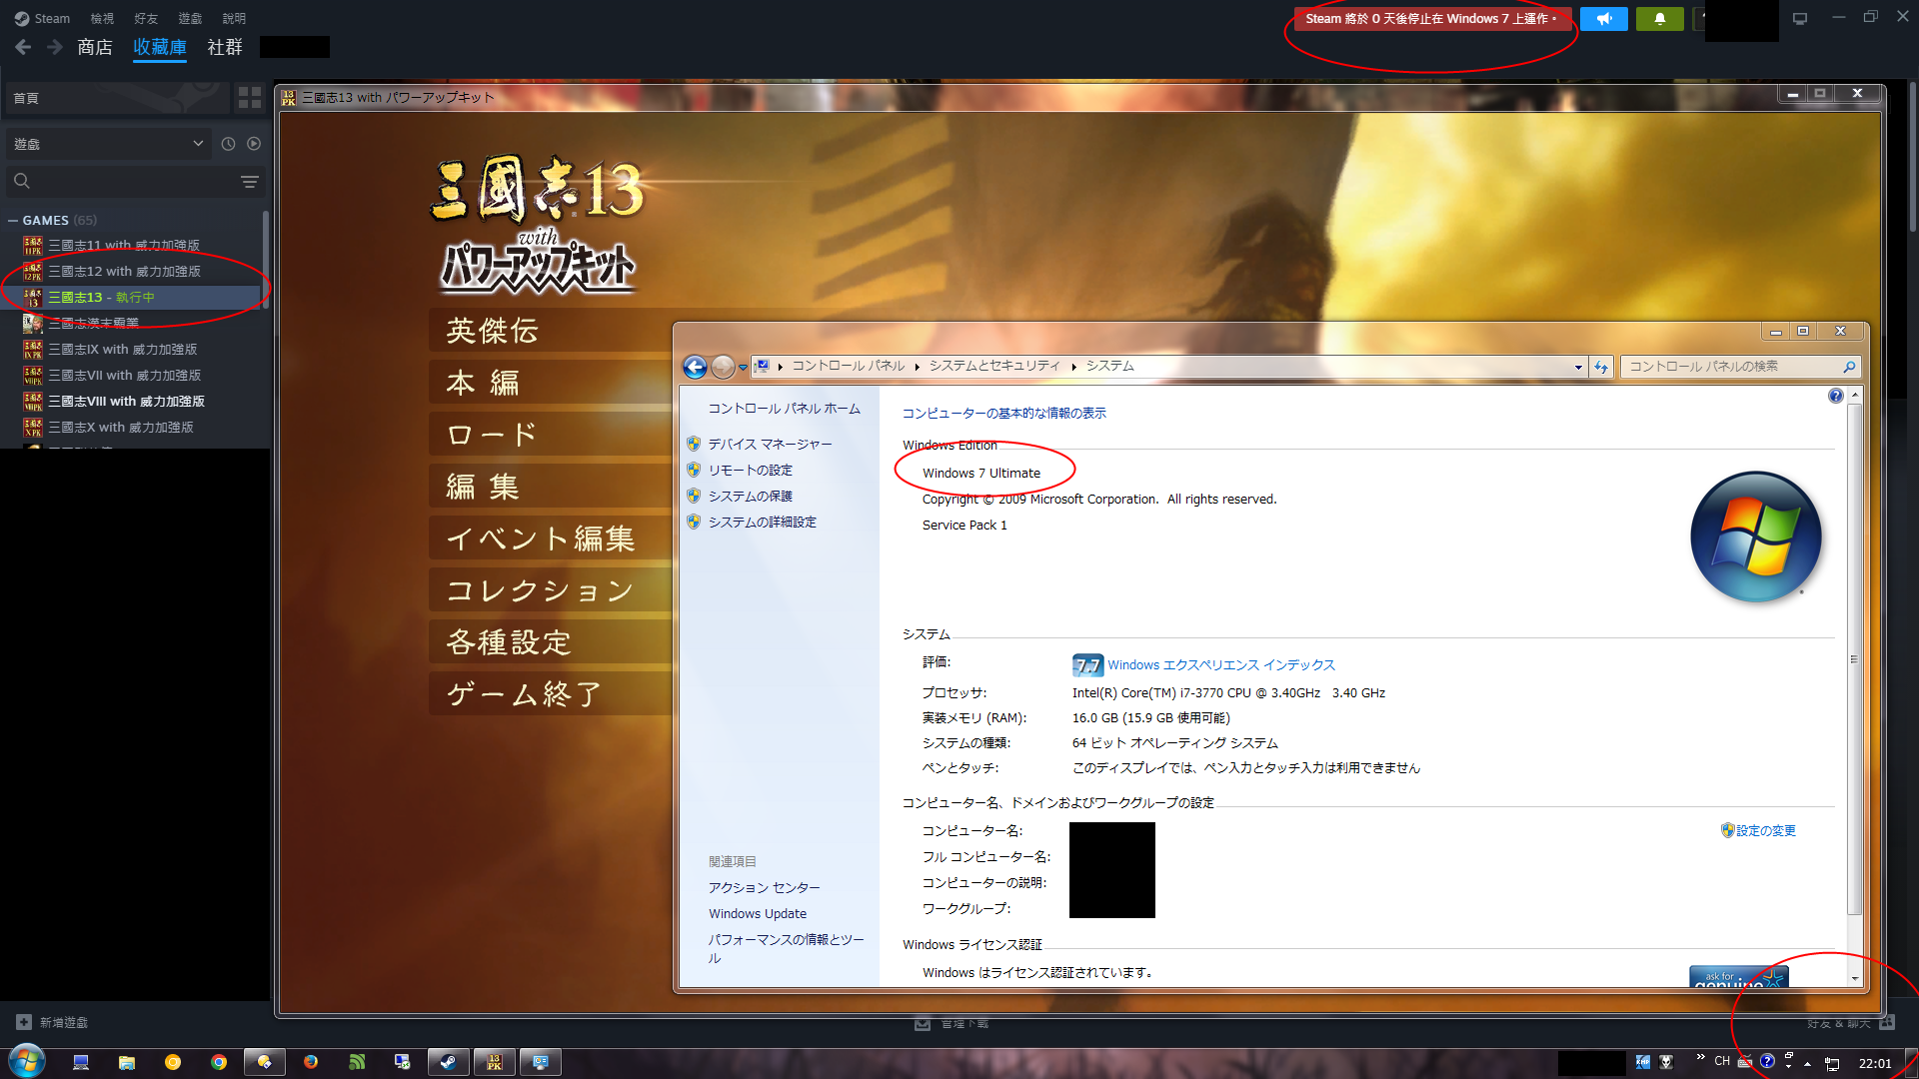
Task: Switch to the 收藏庫 tab
Action: coord(160,47)
